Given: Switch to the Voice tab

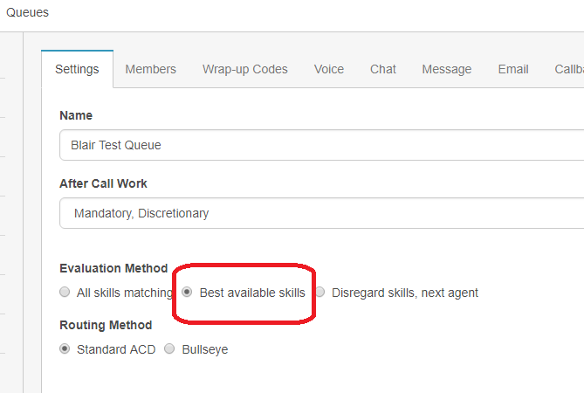Looking at the screenshot, I should [329, 69].
